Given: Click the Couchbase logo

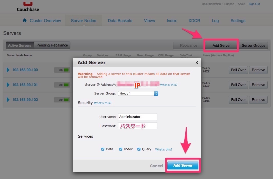Looking at the screenshot, I should pos(28,7).
